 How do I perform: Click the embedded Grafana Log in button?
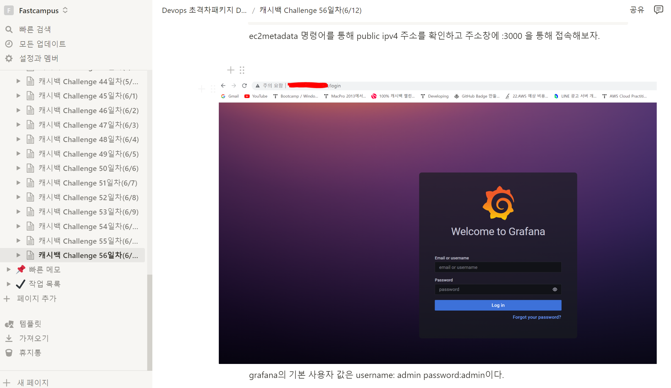pyautogui.click(x=498, y=305)
